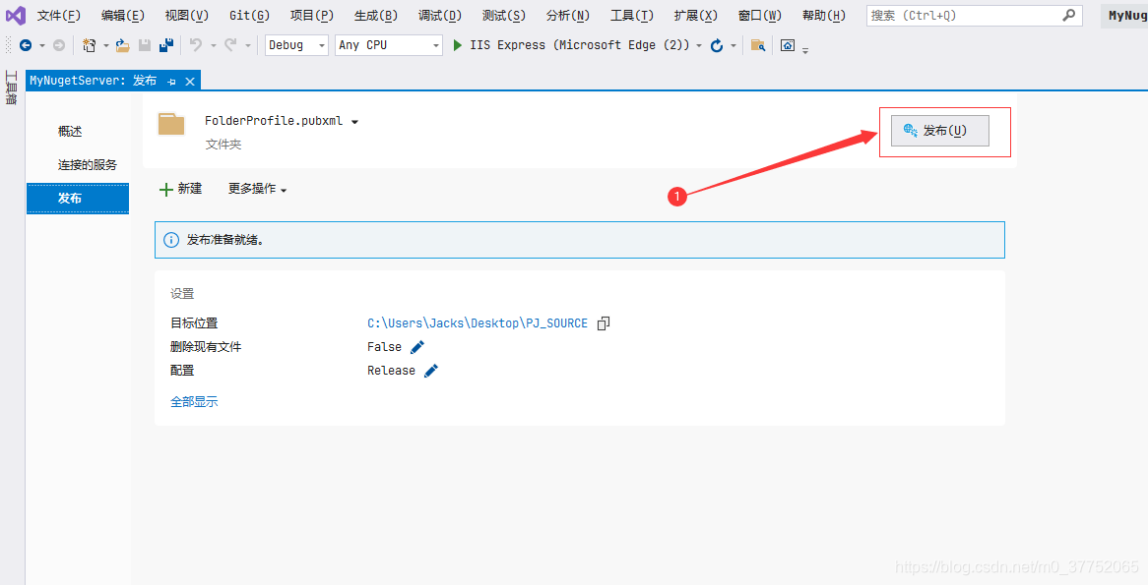Click the MyNug solution name label
Viewport: 1148px width, 585px height.
1127,16
